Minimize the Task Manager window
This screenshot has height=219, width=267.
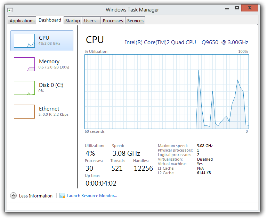click(x=227, y=8)
